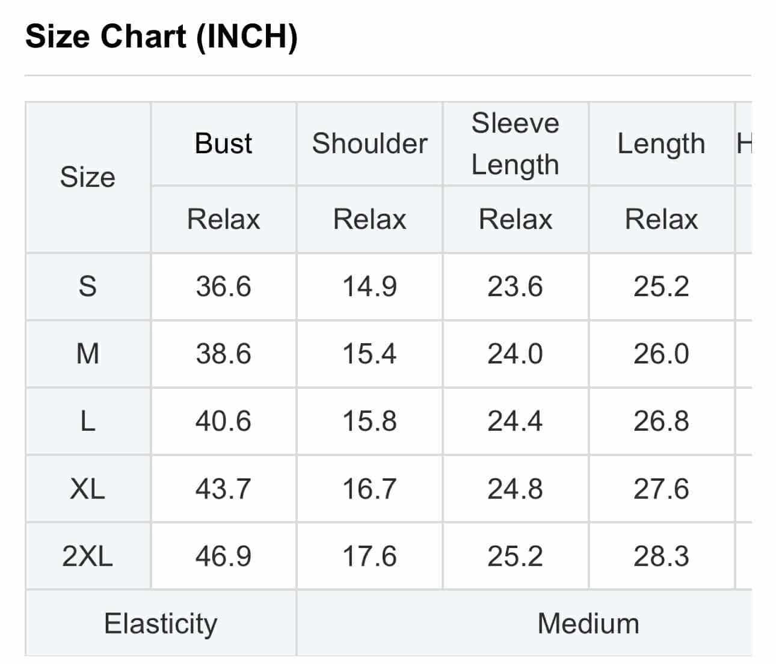Select the Shoulder column header

click(x=369, y=144)
